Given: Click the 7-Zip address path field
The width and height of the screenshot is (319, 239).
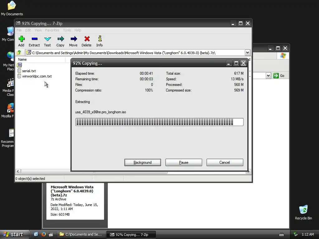Looking at the screenshot, I should [x=135, y=53].
